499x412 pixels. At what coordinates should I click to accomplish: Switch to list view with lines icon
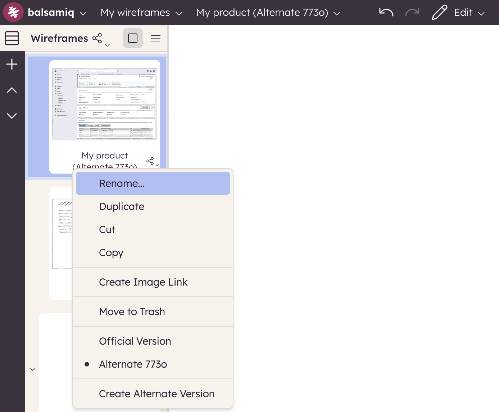pos(156,38)
